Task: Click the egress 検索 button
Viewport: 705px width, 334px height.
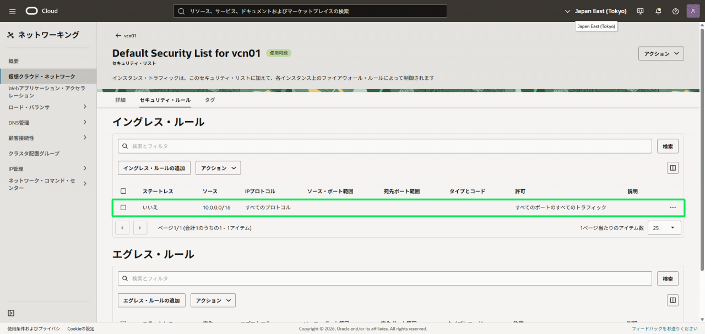Action: (668, 278)
